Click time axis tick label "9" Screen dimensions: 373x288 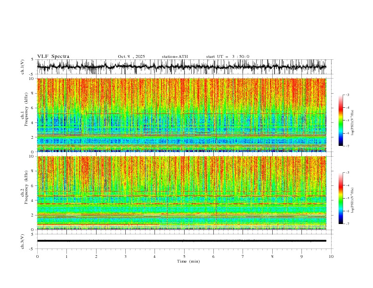(x=301, y=256)
